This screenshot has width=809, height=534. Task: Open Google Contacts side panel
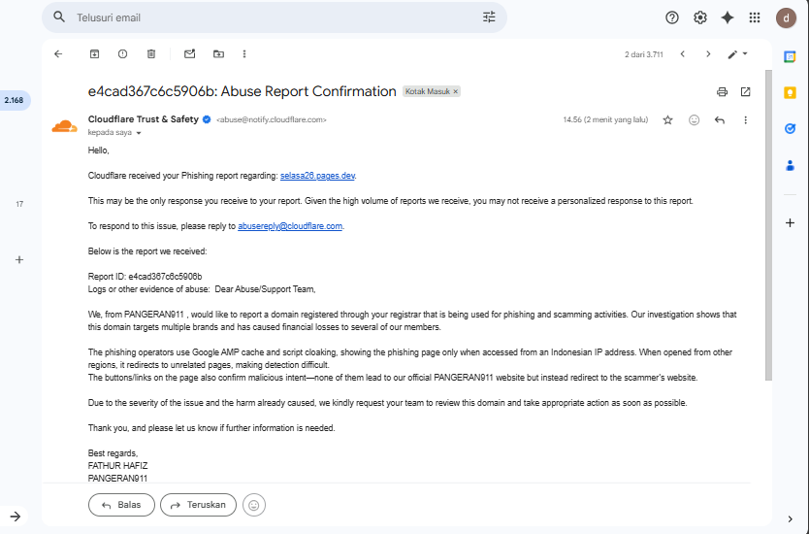[x=790, y=165]
